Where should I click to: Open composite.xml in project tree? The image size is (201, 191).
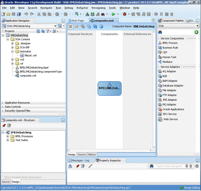tap(28, 76)
